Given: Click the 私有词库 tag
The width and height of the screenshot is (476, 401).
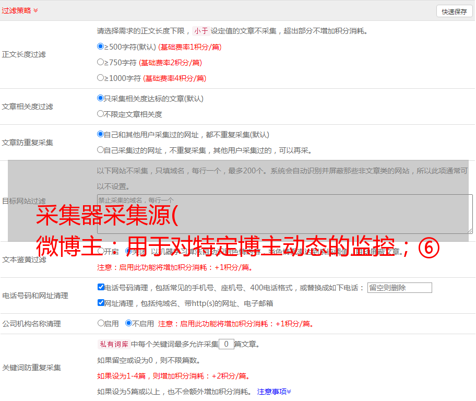Looking at the screenshot, I should pos(114,344).
